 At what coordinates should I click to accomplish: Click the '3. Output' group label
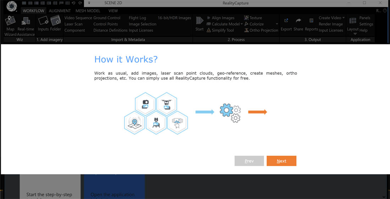tap(313, 39)
